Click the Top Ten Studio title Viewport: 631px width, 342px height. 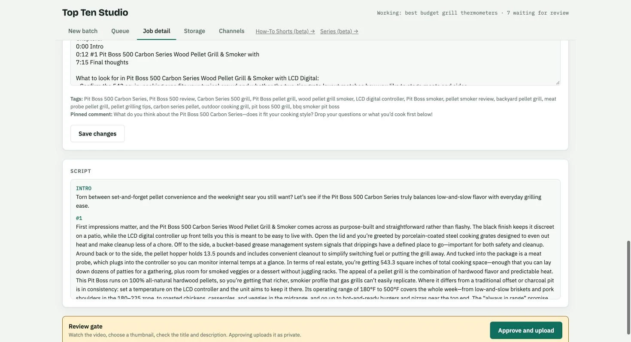[x=95, y=12]
